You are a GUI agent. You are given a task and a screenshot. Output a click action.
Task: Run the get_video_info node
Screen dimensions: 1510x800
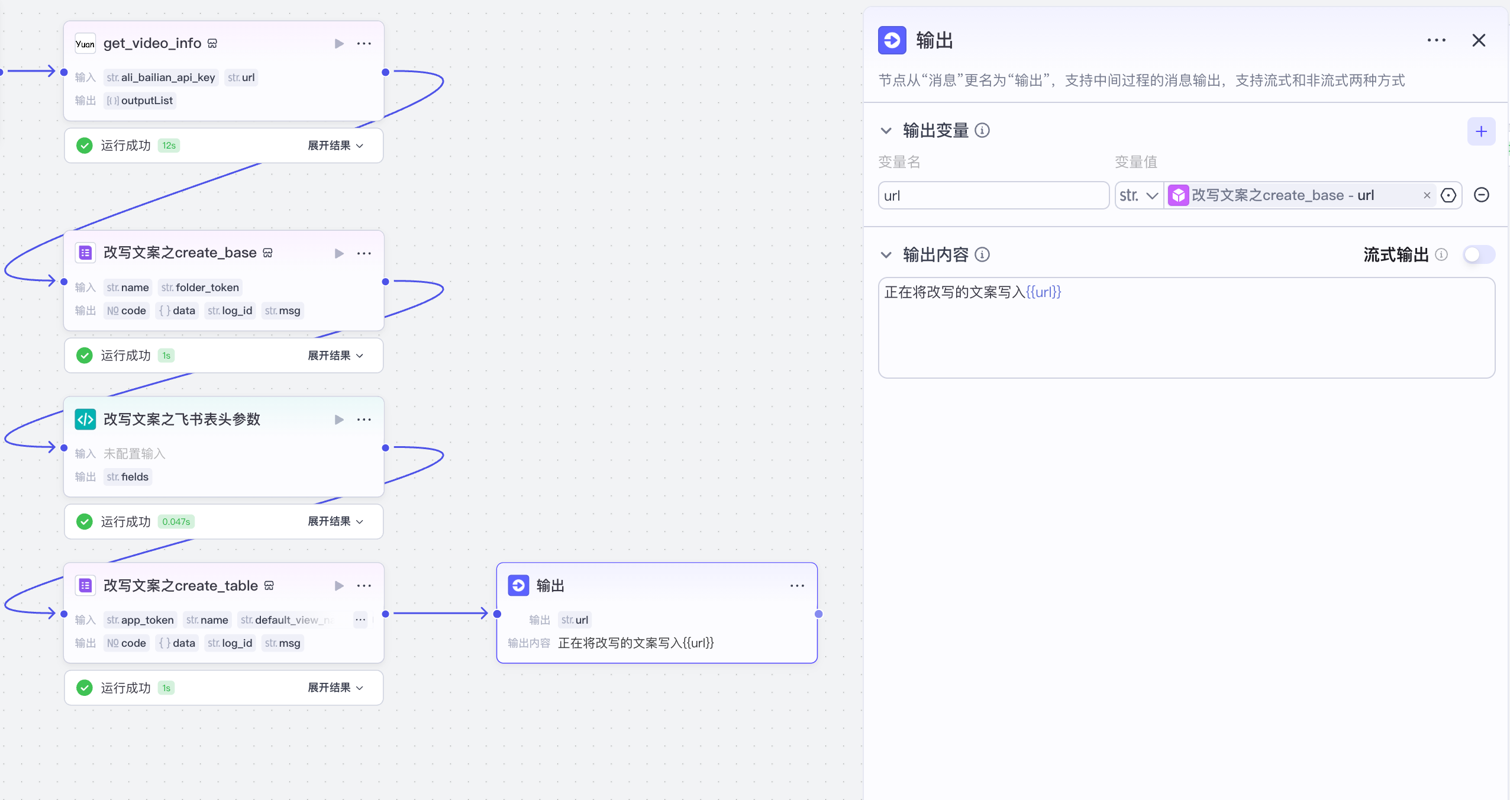(x=338, y=43)
